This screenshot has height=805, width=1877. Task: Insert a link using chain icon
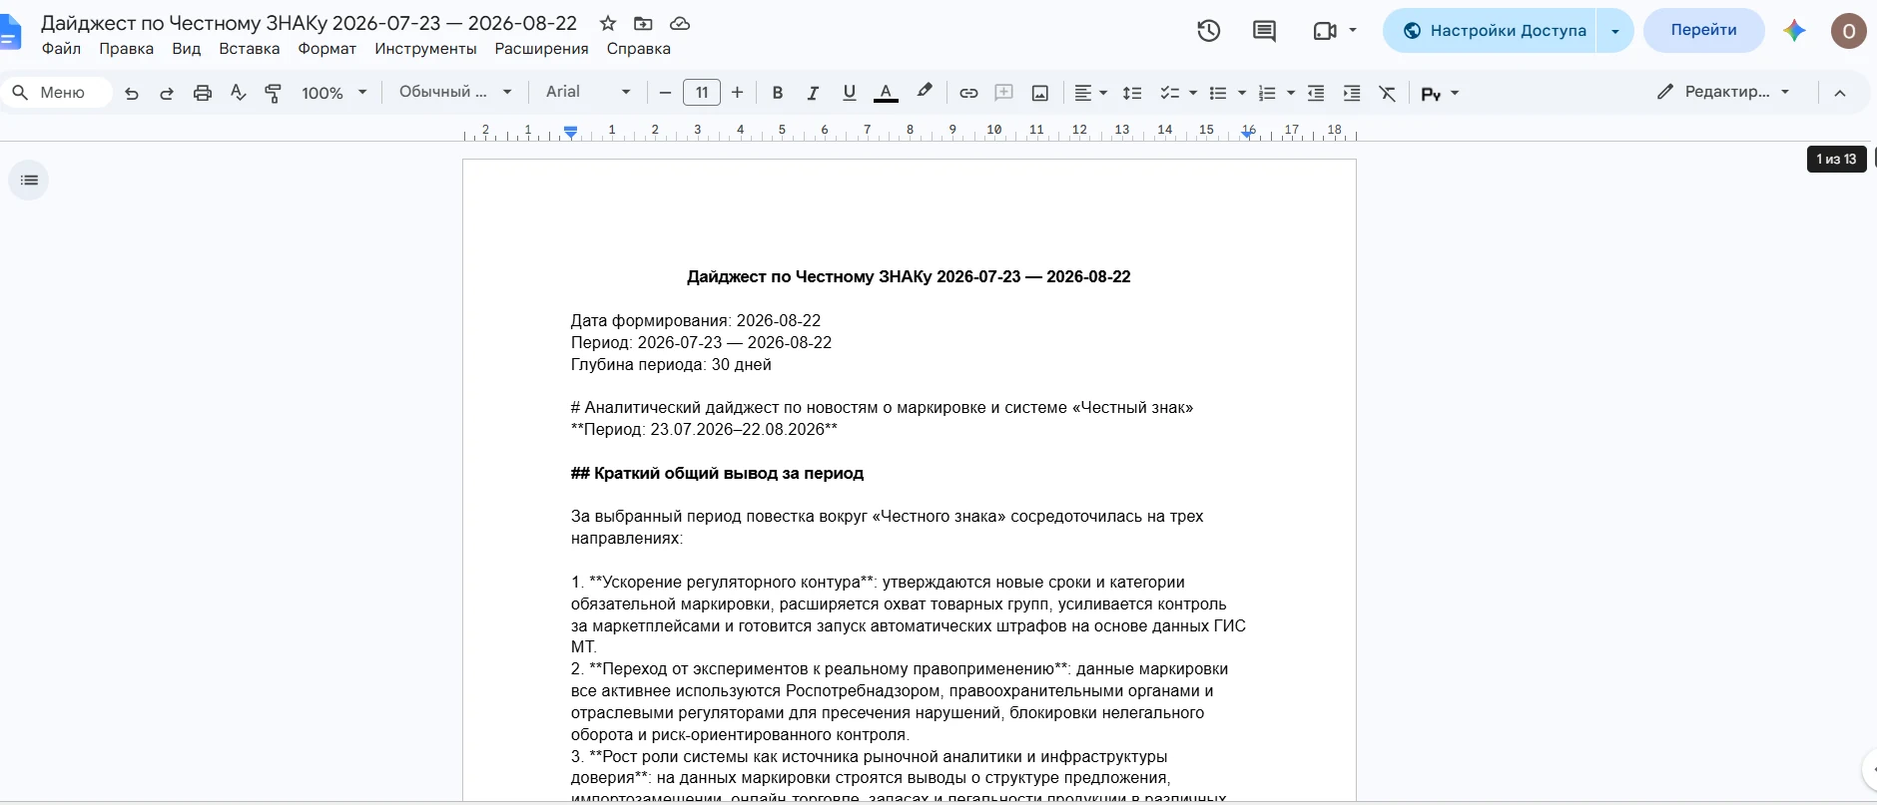(x=968, y=93)
